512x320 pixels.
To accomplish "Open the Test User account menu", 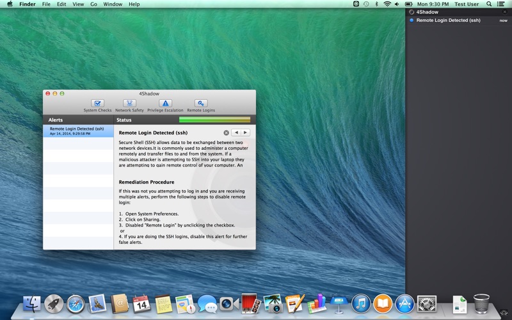I will pos(467,4).
